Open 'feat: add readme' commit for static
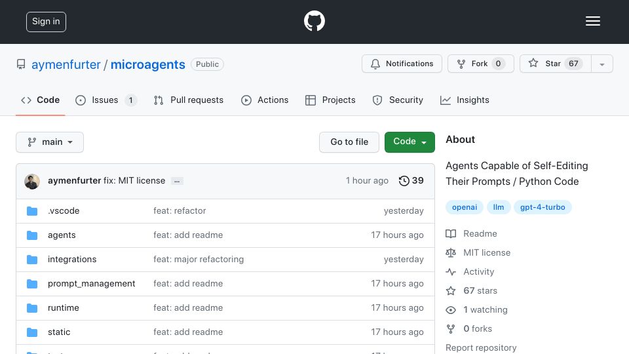Viewport: 629px width, 354px height. [x=188, y=332]
